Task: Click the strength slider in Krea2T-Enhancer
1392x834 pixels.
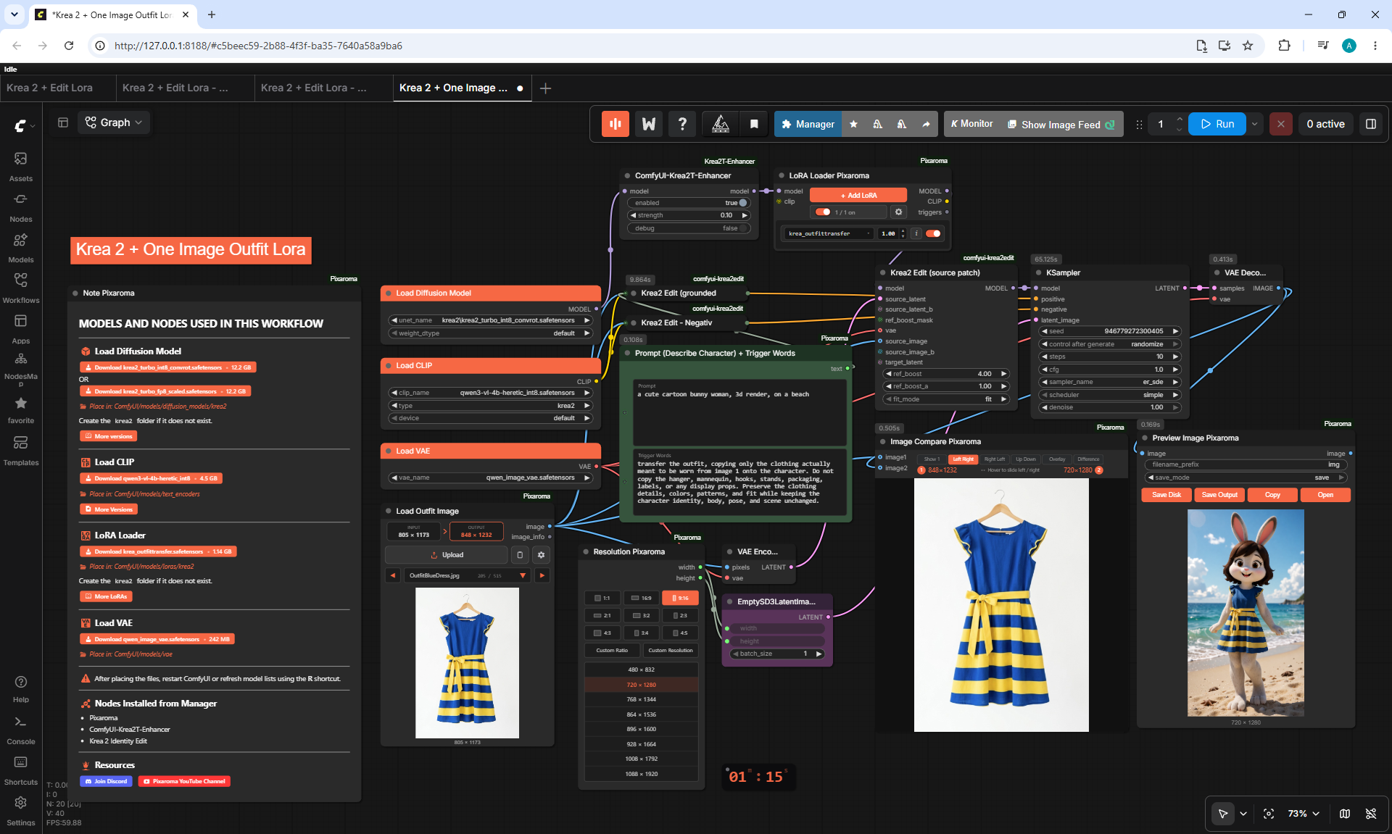Action: click(688, 215)
